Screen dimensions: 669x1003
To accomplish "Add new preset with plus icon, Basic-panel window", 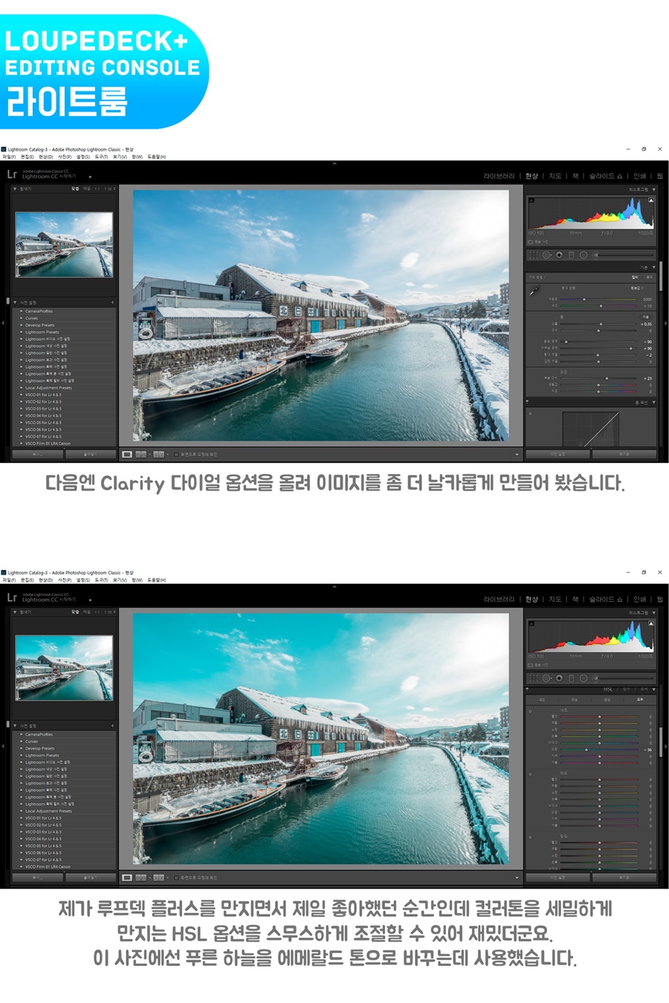I will [112, 302].
